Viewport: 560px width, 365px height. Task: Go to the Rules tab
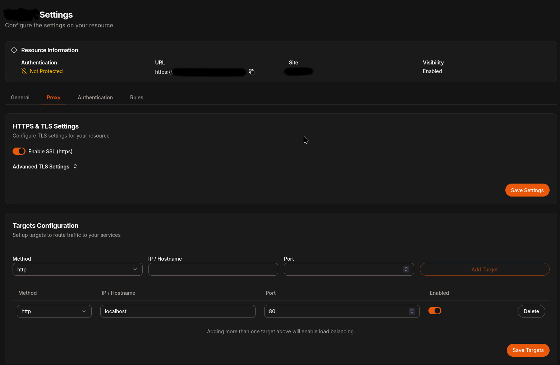point(137,98)
